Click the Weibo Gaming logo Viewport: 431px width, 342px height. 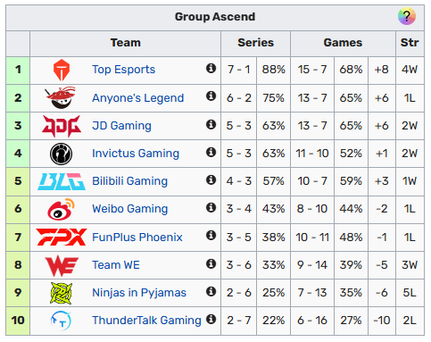tap(61, 209)
